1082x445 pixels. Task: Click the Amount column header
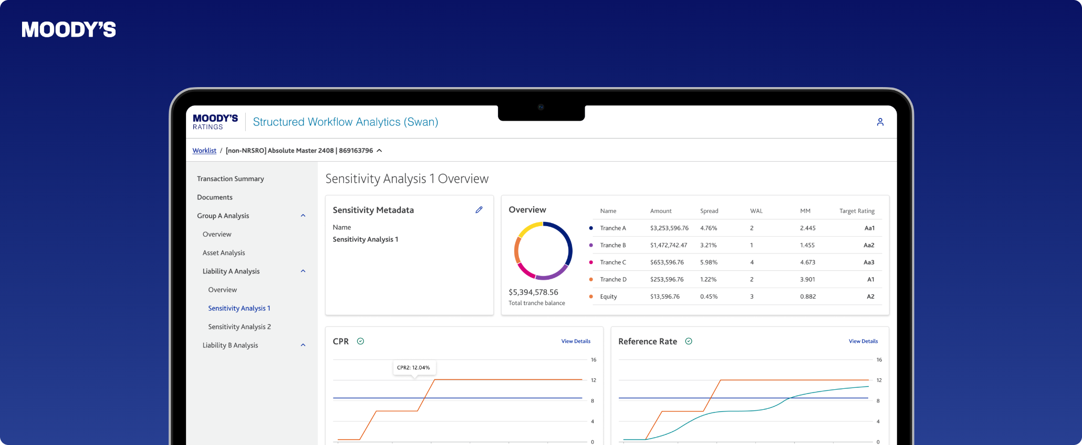tap(661, 211)
